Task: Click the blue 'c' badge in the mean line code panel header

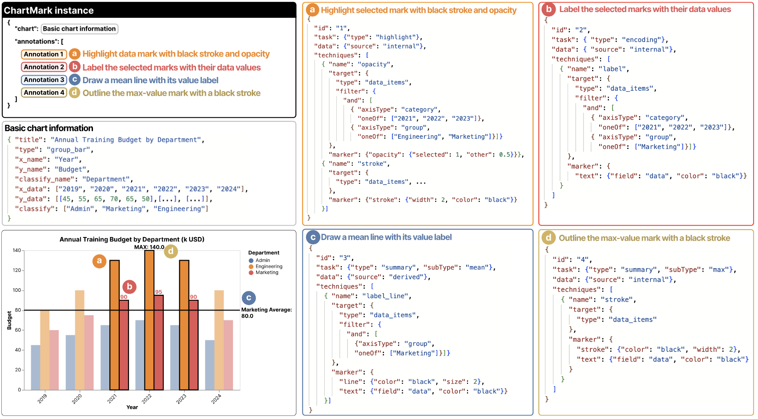Action: (x=313, y=238)
